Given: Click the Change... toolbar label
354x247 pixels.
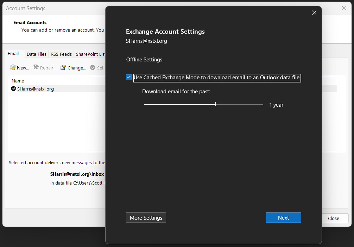Looking at the screenshot, I should point(77,68).
